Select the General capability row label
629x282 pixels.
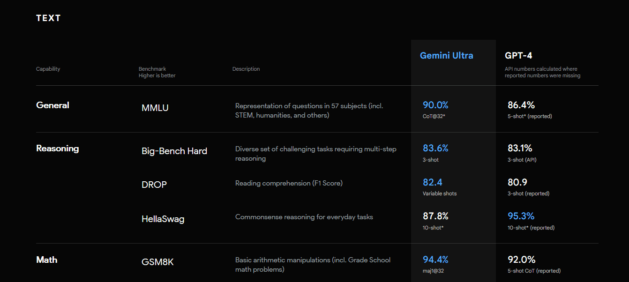pos(52,105)
